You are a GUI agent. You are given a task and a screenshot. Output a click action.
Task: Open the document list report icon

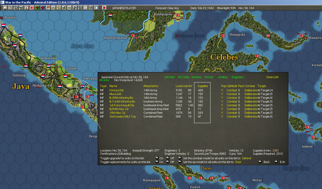click(x=10, y=8)
